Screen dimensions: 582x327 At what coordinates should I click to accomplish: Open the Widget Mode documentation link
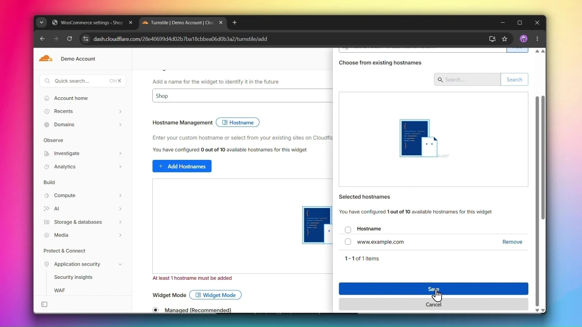point(216,295)
